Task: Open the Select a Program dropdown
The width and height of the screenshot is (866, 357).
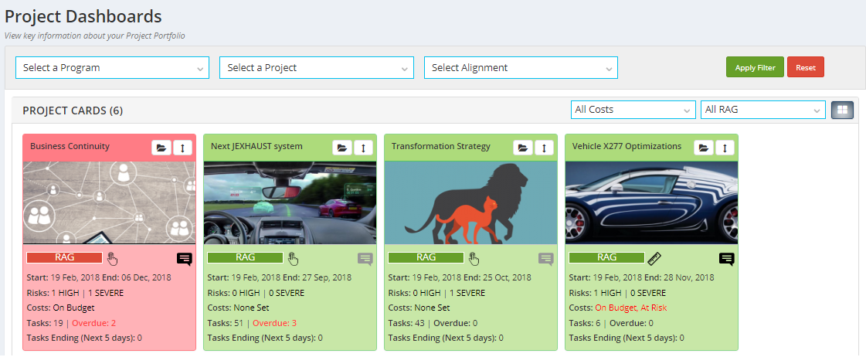Action: tap(112, 67)
